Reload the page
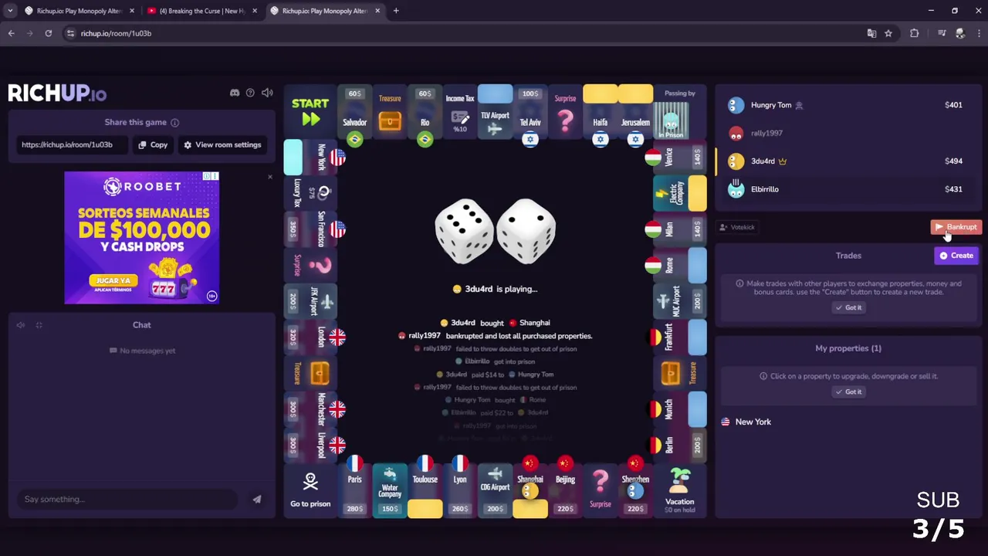Screen dimensions: 988x556 pyautogui.click(x=48, y=33)
